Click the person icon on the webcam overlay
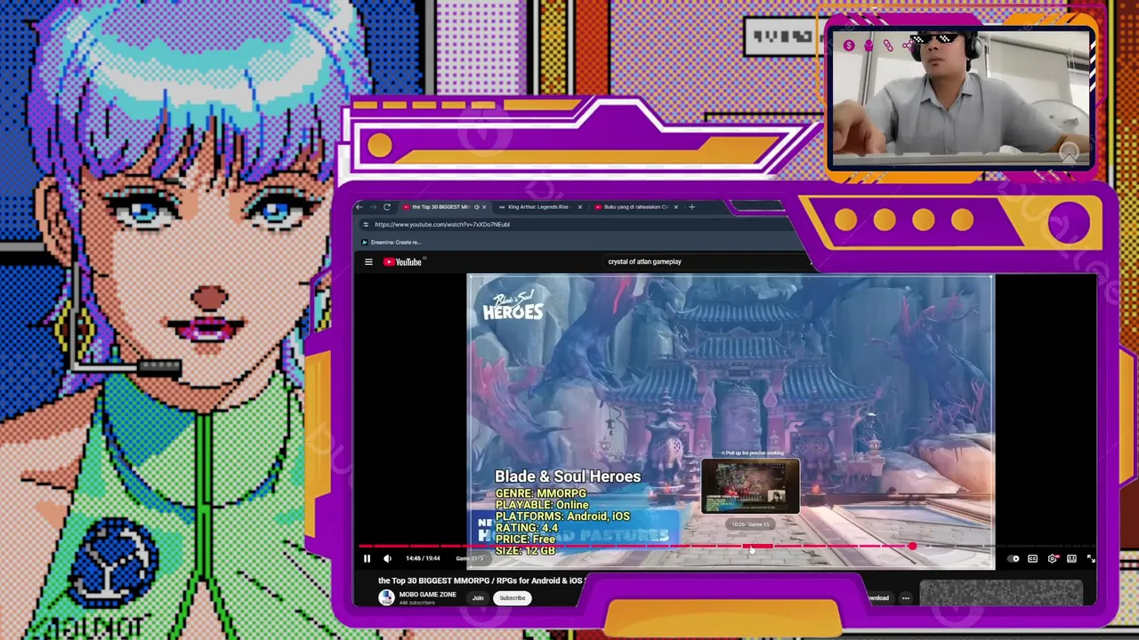Viewport: 1139px width, 640px height. click(x=868, y=46)
